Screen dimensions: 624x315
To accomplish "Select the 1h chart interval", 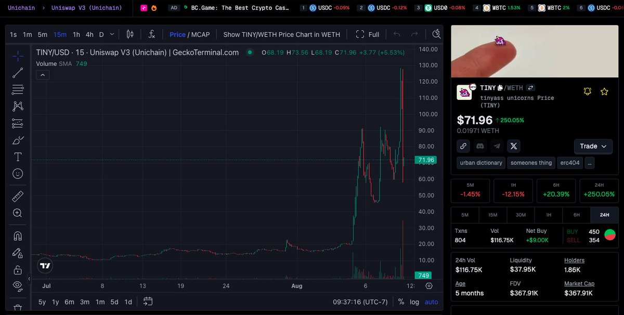I will click(76, 34).
